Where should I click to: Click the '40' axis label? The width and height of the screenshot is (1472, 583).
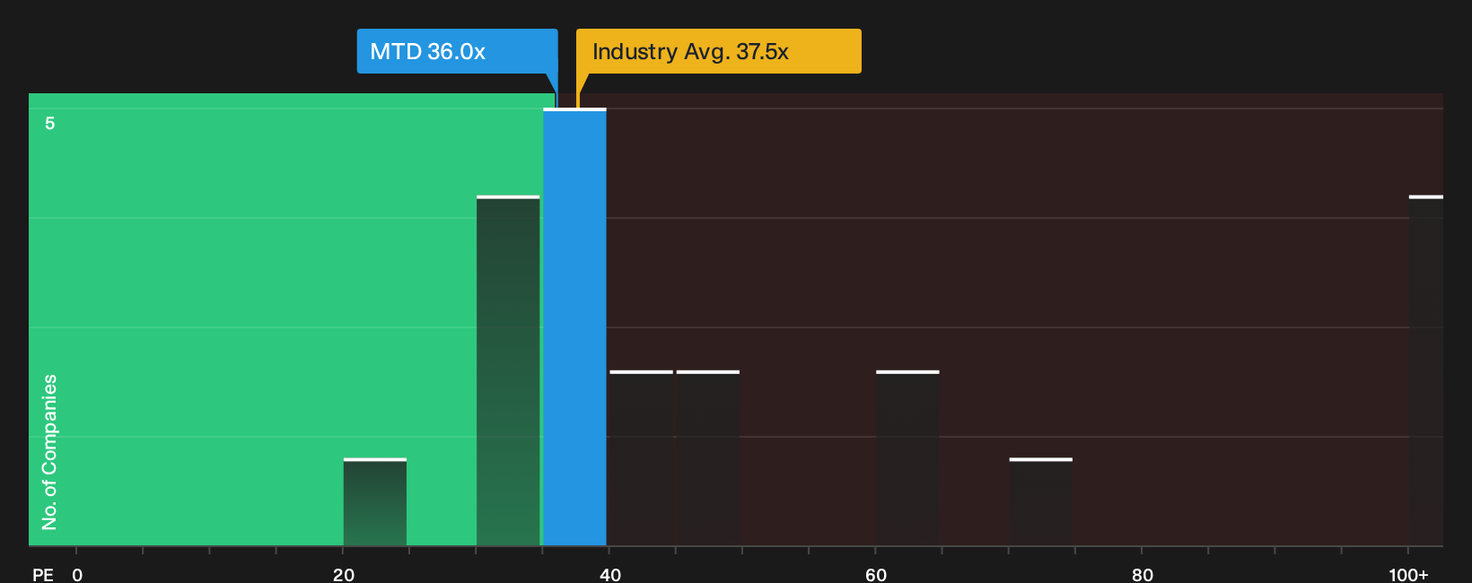point(609,574)
